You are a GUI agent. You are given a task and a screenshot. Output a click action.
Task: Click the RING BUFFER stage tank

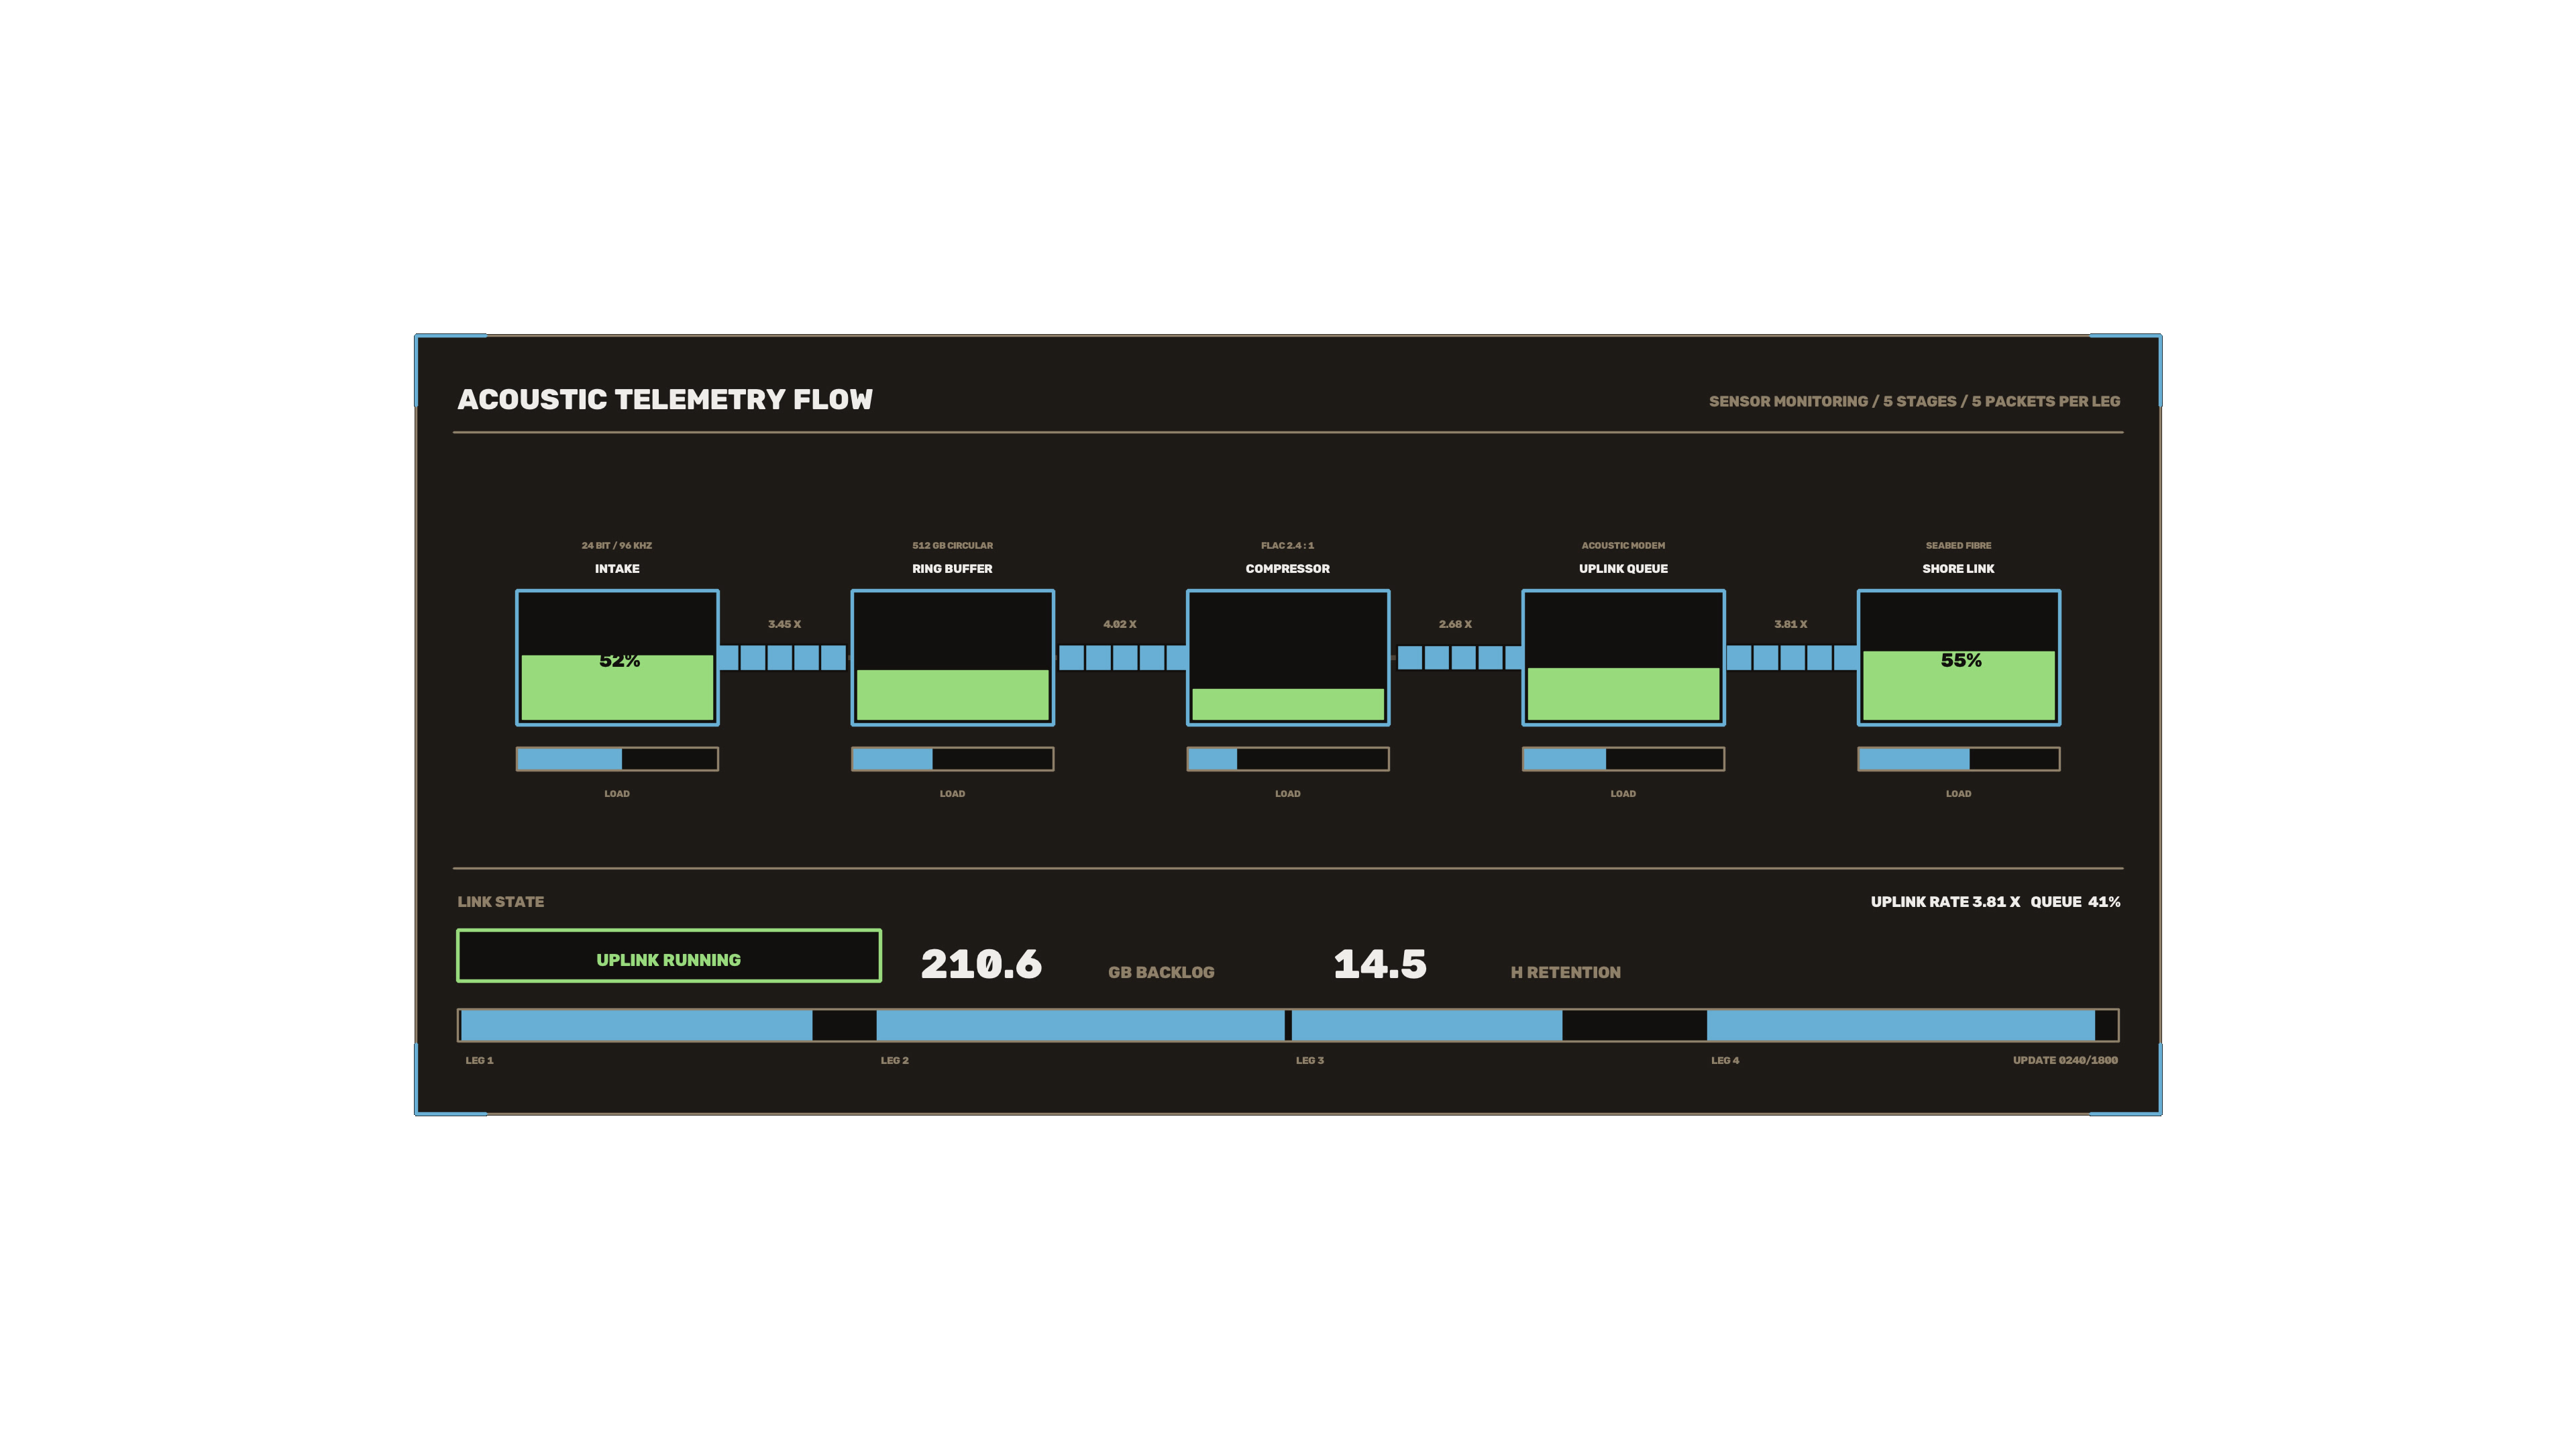point(952,657)
